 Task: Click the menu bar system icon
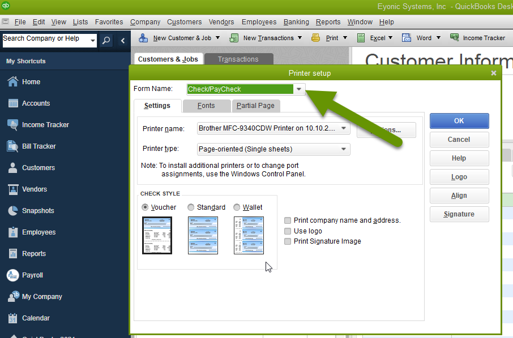click(x=5, y=22)
